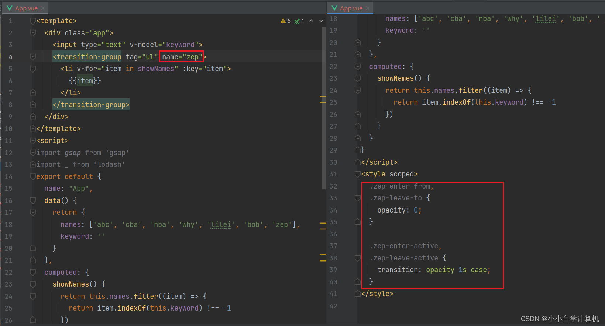Select the right pane App.vue tab
Image resolution: width=605 pixels, height=326 pixels.
point(350,8)
